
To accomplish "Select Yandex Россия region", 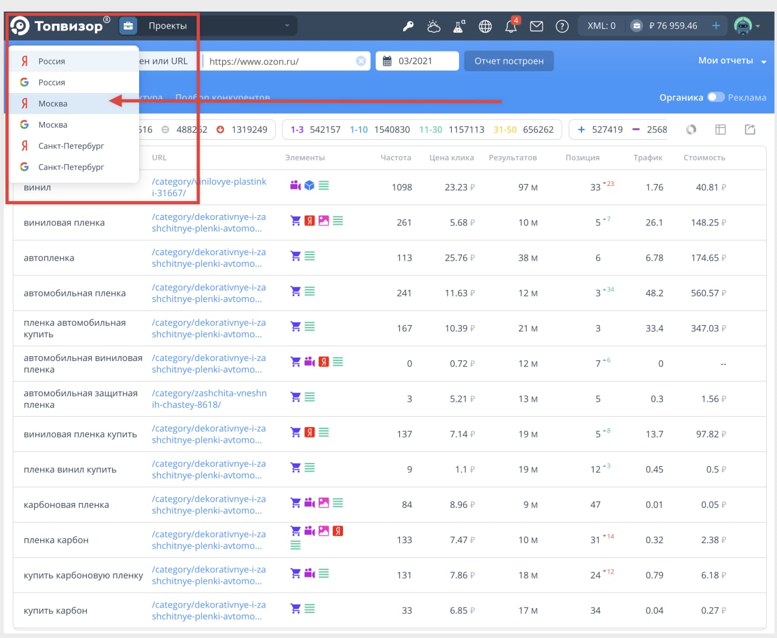I will coord(74,61).
